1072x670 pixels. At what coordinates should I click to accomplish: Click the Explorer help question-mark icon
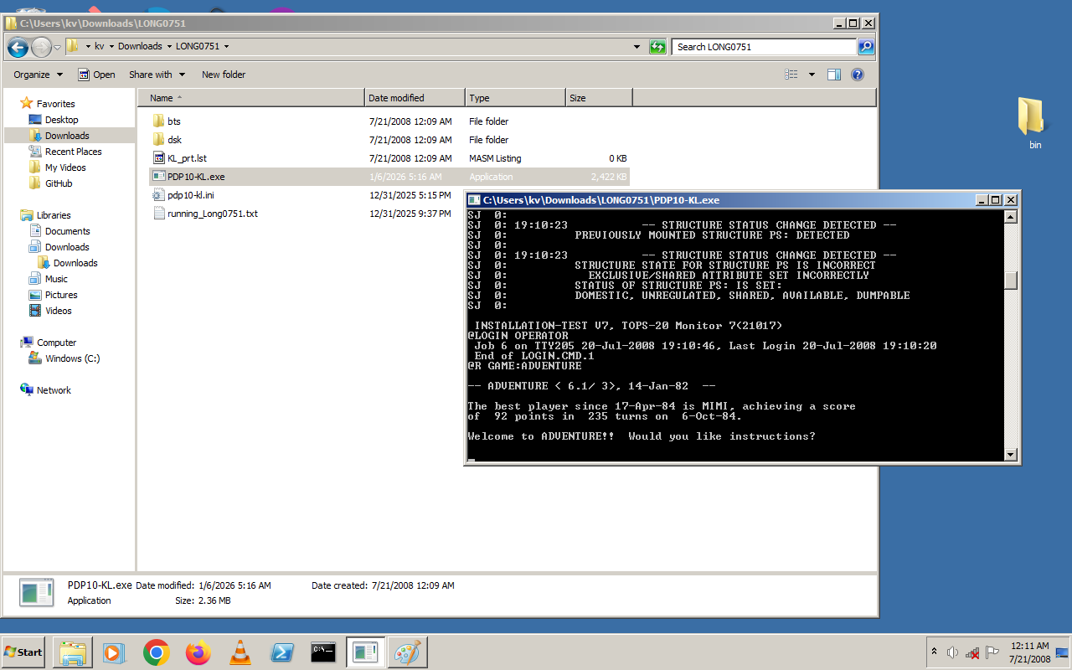click(x=858, y=75)
